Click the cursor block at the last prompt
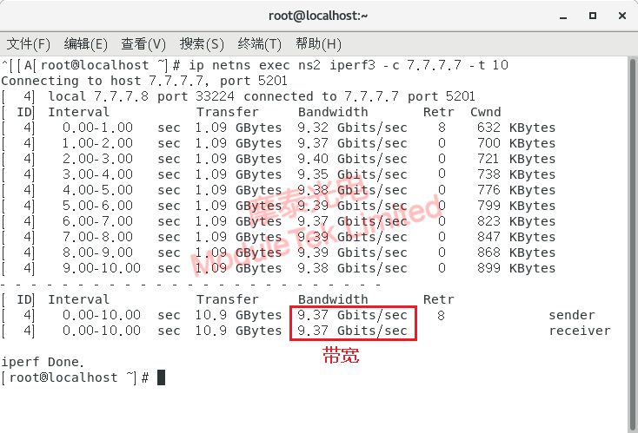638x433 pixels. click(x=161, y=377)
